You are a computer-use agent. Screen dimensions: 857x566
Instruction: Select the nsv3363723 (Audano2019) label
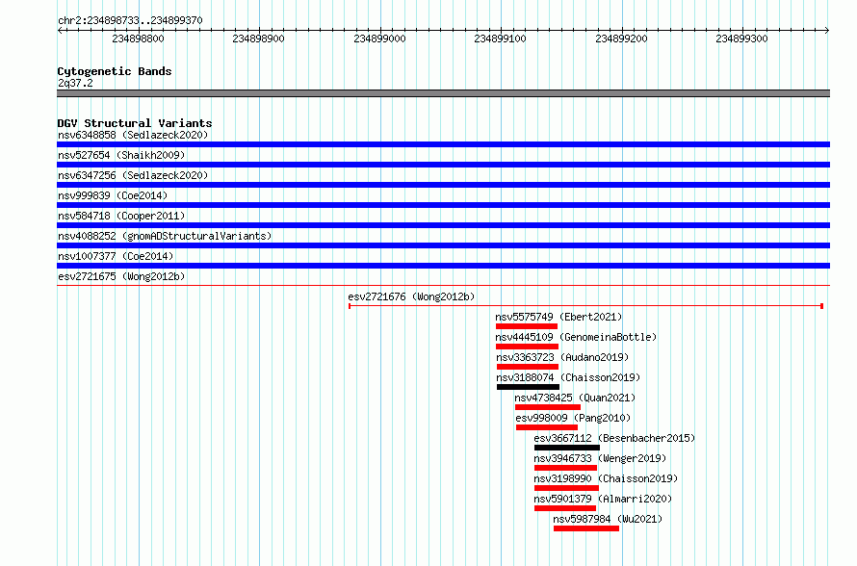[x=562, y=357]
